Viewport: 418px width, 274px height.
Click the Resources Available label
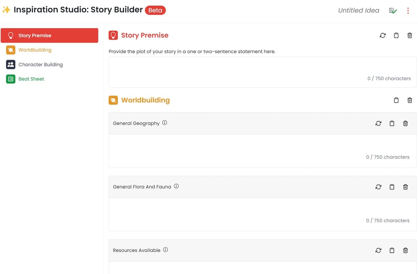(137, 250)
